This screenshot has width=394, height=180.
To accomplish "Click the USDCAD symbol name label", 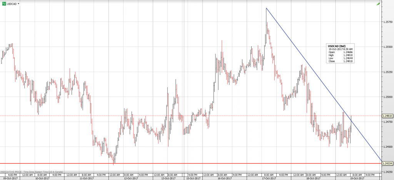I will (x=12, y=3).
